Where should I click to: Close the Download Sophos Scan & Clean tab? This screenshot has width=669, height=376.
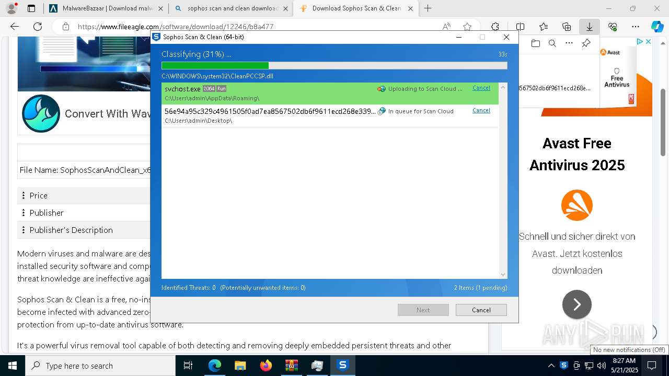[410, 8]
